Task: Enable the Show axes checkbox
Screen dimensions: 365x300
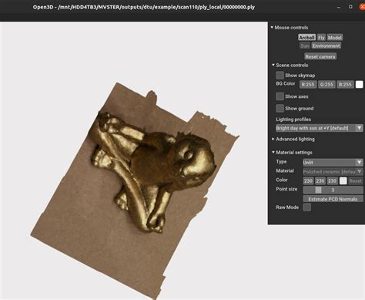Action: (x=280, y=96)
